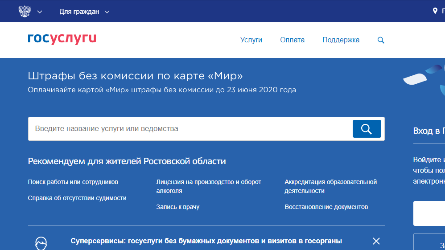The width and height of the screenshot is (445, 250).
Task: Open 'Лицензия на производство и оборот алкоголя' link
Action: coord(209,186)
